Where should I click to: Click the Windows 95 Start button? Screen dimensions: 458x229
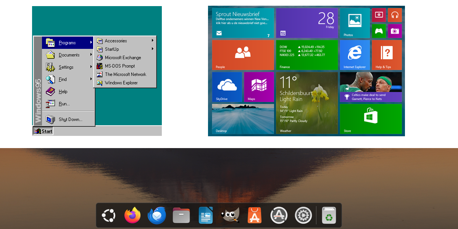(43, 131)
